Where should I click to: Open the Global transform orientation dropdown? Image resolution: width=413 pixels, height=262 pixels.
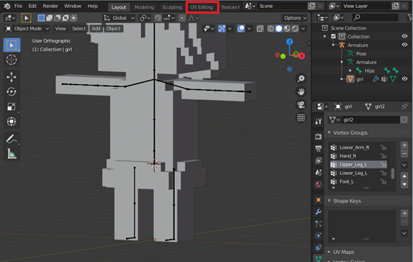119,18
